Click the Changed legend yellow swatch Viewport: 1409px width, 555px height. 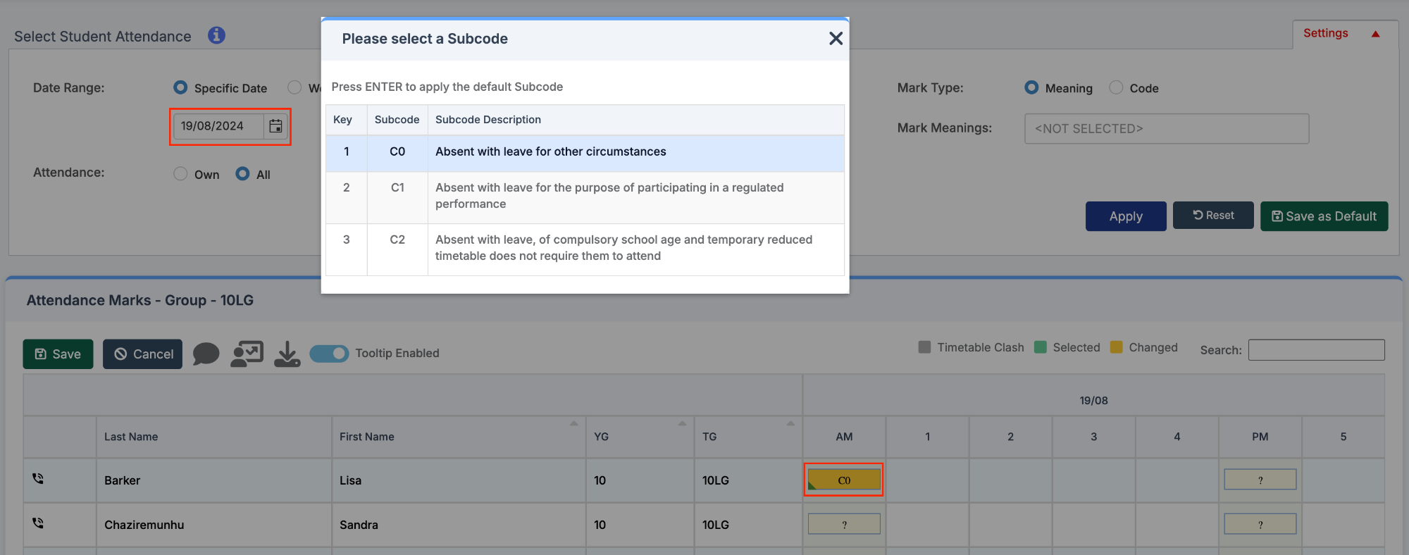pos(1116,347)
